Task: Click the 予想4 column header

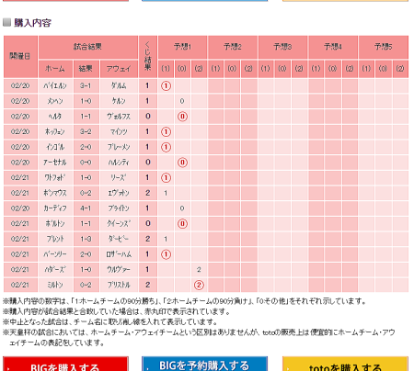Action: (333, 47)
